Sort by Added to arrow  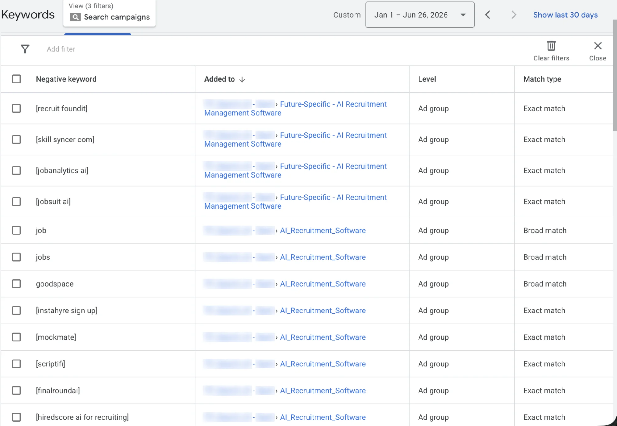tap(242, 79)
